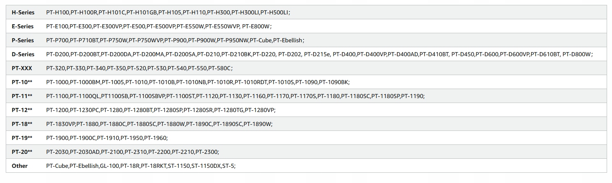612x183 pixels.
Task: Click the H-Series row label
Action: [23, 12]
